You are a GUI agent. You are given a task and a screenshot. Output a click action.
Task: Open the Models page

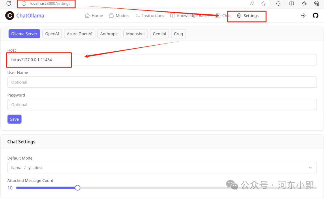tap(119, 16)
